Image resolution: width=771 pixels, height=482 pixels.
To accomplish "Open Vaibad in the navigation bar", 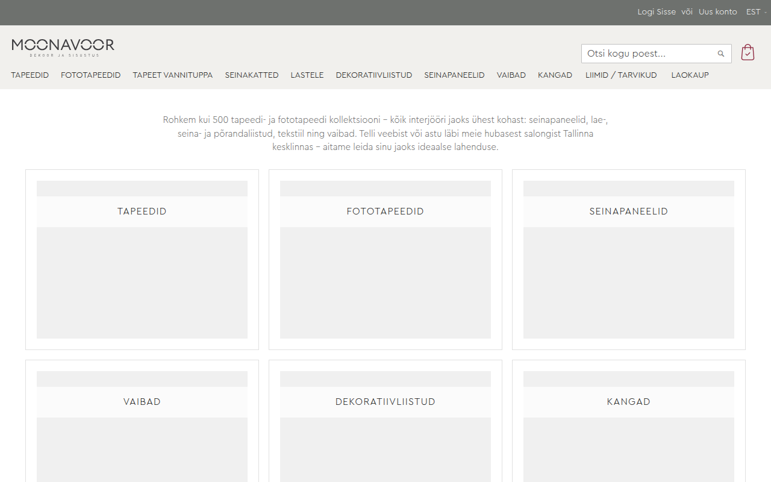I will coord(511,75).
